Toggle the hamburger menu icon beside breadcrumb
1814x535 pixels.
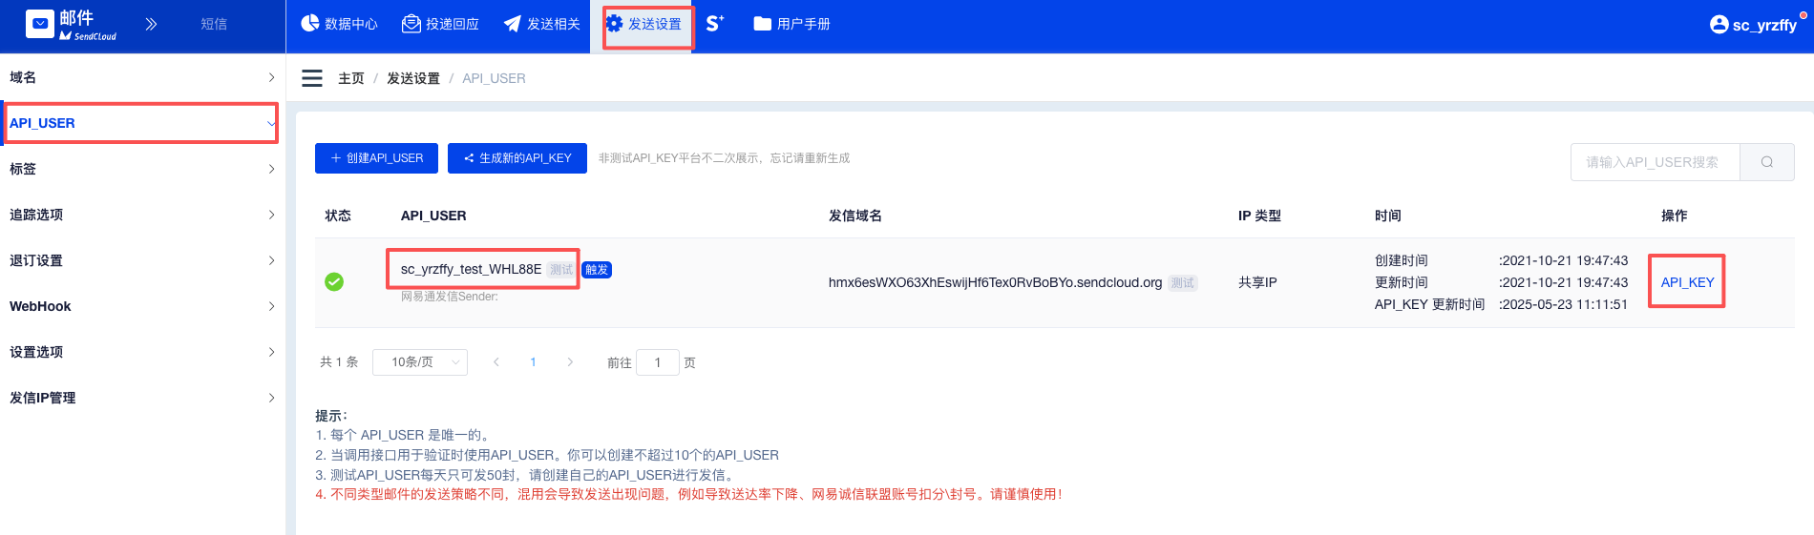coord(312,78)
